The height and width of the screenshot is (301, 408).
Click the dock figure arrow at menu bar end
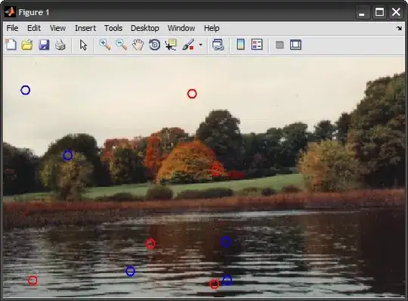pos(399,28)
